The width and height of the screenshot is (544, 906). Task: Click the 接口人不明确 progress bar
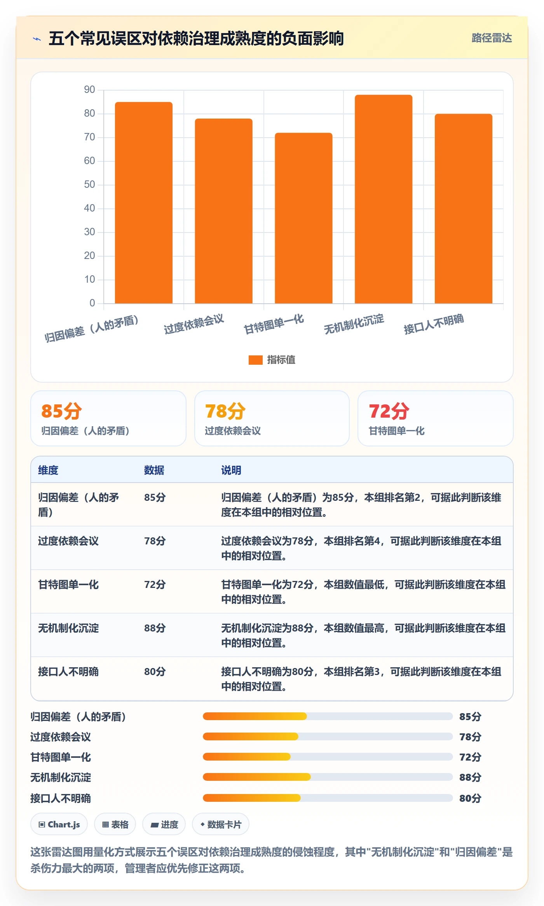click(328, 798)
